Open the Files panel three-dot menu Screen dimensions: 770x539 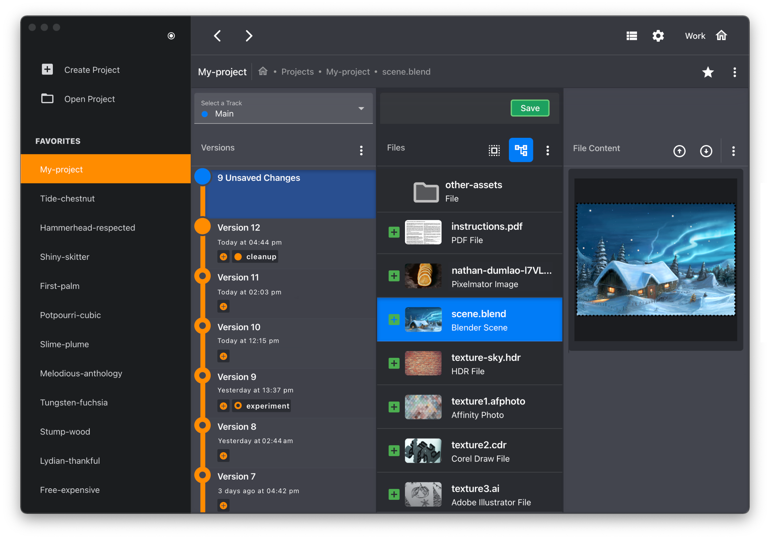(548, 150)
